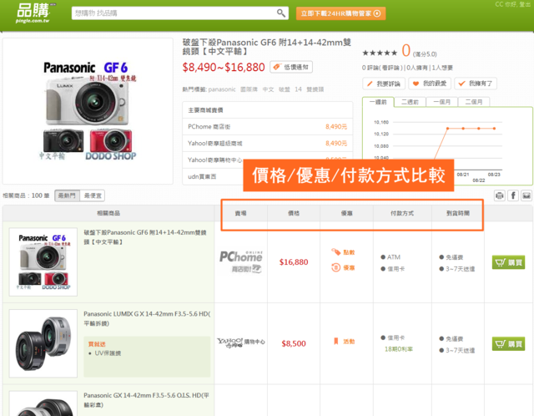Viewport: 534px width, 416px height.
Task: Open the Panasonic LUMIX G X 14-42mm title
Action: pyautogui.click(x=147, y=318)
